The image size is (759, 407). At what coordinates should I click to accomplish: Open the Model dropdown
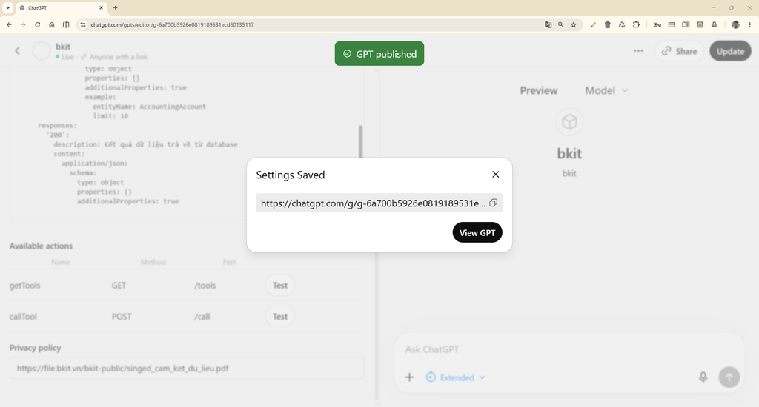[x=606, y=90]
